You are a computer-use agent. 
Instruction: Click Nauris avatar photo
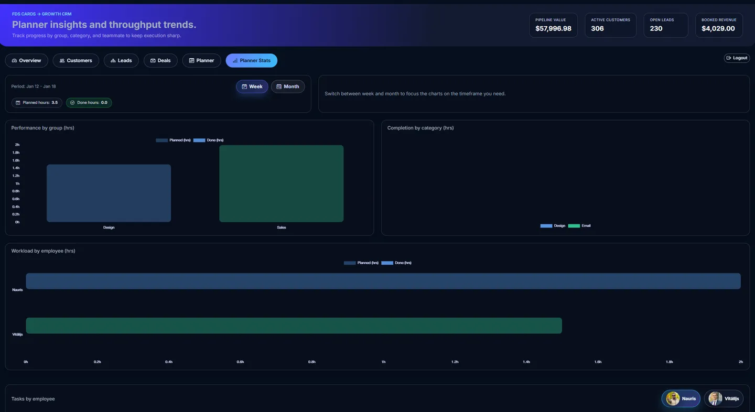point(673,398)
